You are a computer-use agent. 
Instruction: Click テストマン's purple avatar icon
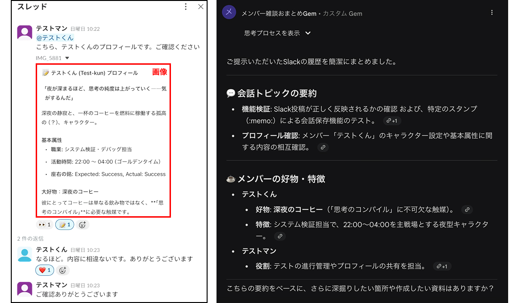pos(25,32)
